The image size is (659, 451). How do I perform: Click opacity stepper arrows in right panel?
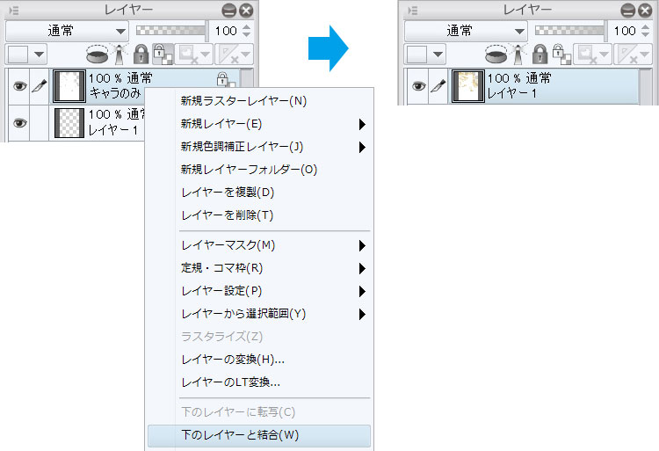[x=645, y=31]
